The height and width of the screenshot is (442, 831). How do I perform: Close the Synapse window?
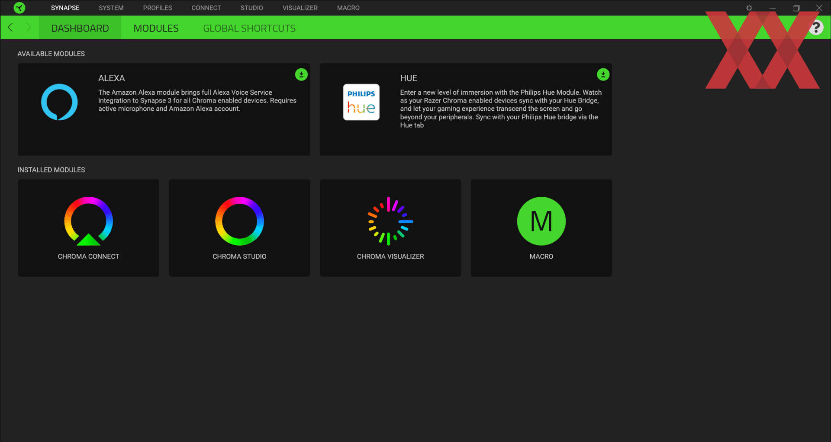[819, 8]
